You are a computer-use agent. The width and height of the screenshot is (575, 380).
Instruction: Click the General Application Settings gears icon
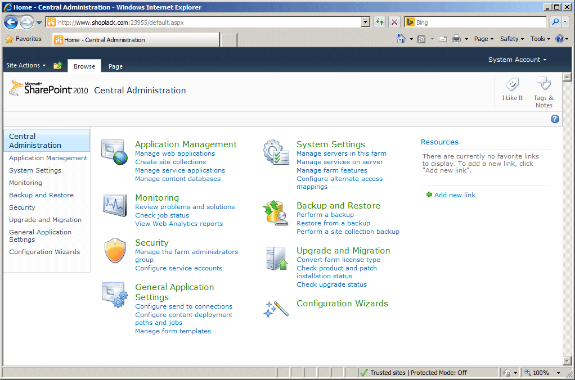tap(115, 295)
